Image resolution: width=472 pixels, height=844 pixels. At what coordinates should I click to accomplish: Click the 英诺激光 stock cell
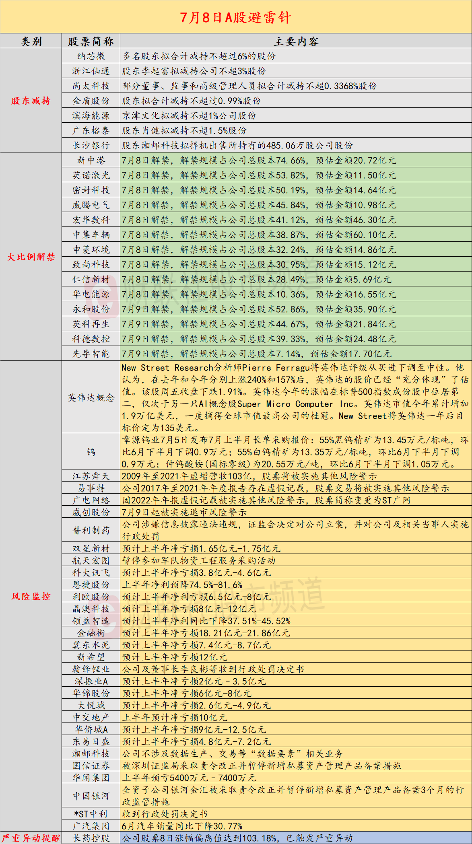coord(91,175)
